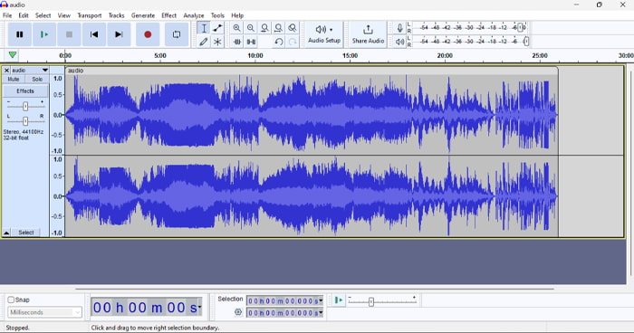Viewport: 634px width, 333px height.
Task: Open the View menu
Action: [x=64, y=15]
